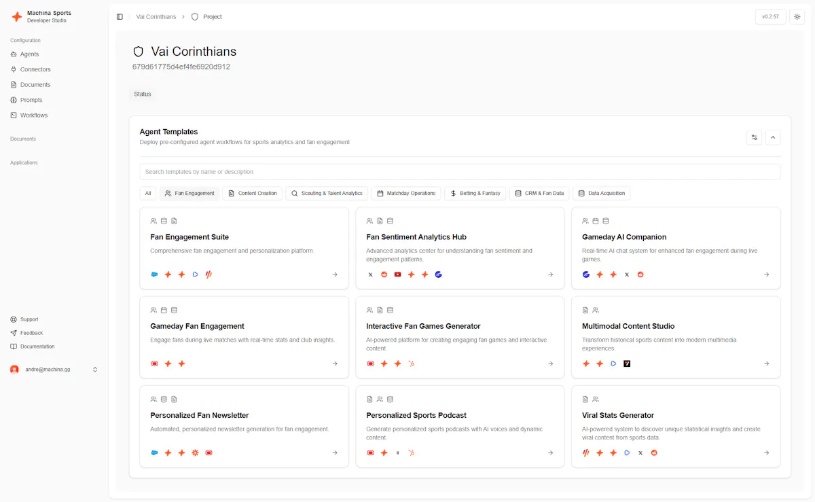Open Multimodal Content Studio arrow

pos(767,363)
